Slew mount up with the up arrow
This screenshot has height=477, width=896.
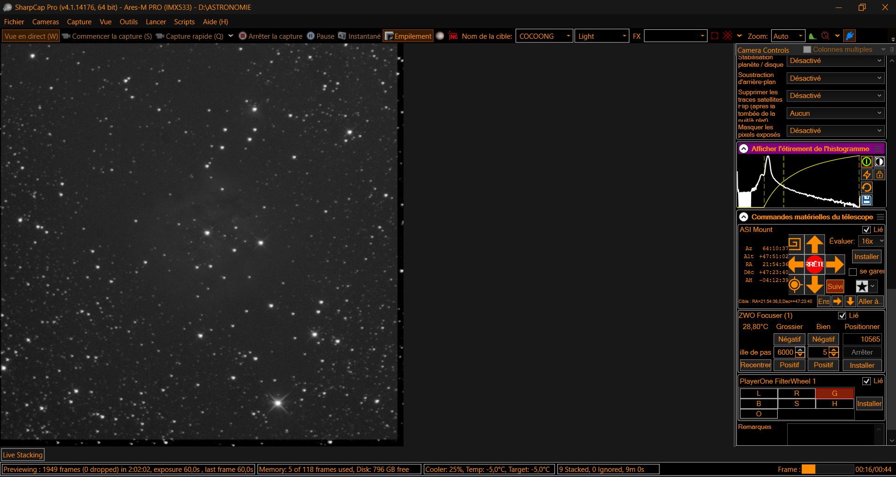pyautogui.click(x=815, y=244)
